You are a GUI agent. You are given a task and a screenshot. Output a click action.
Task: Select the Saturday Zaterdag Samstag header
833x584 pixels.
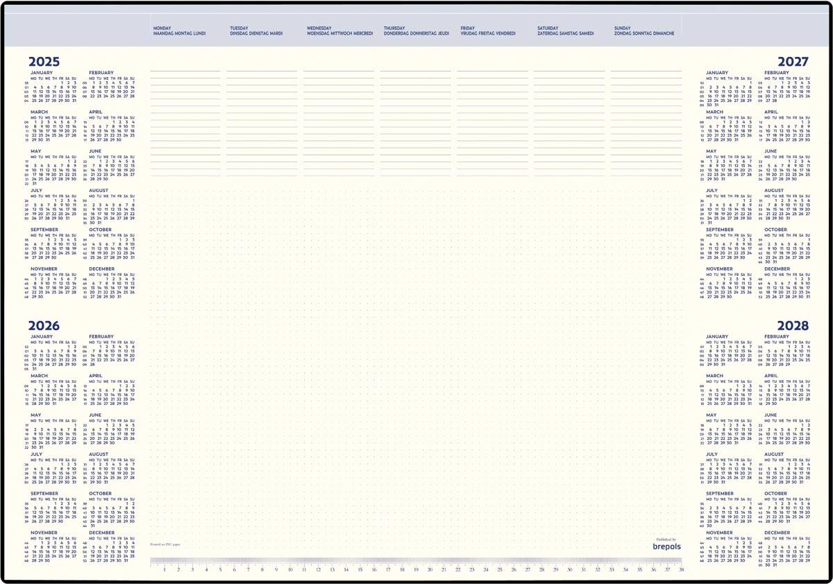click(x=565, y=31)
